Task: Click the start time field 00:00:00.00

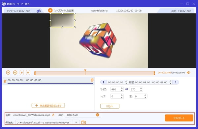Action: pos(115,82)
